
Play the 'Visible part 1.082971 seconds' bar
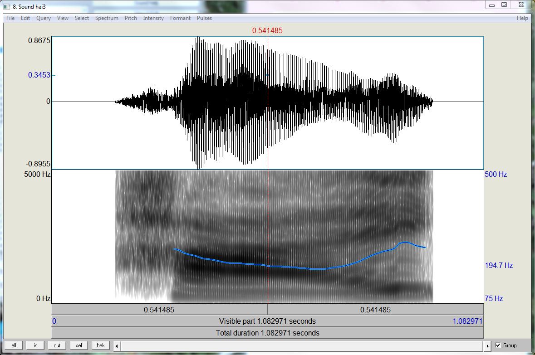tap(268, 321)
